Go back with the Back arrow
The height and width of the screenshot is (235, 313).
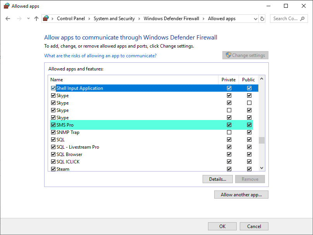(x=8, y=19)
